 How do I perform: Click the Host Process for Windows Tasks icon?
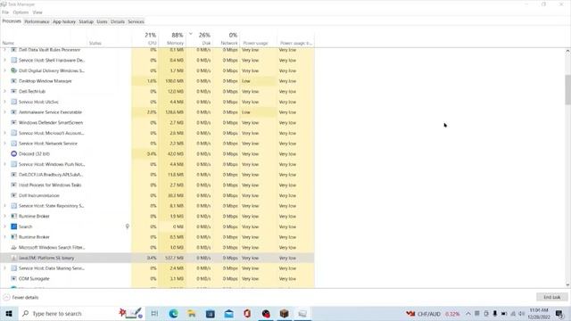pyautogui.click(x=14, y=185)
